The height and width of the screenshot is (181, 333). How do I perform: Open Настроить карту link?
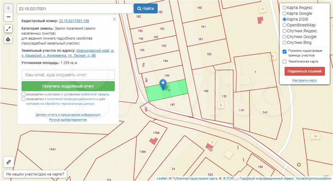click(304, 81)
